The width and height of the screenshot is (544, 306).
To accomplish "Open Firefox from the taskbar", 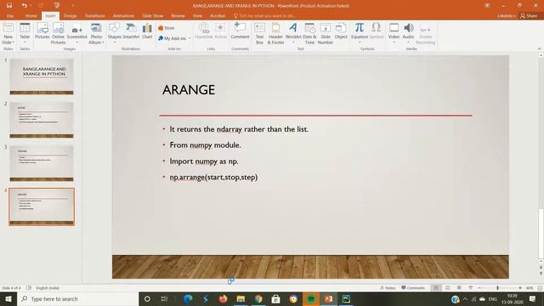I will 223,298.
